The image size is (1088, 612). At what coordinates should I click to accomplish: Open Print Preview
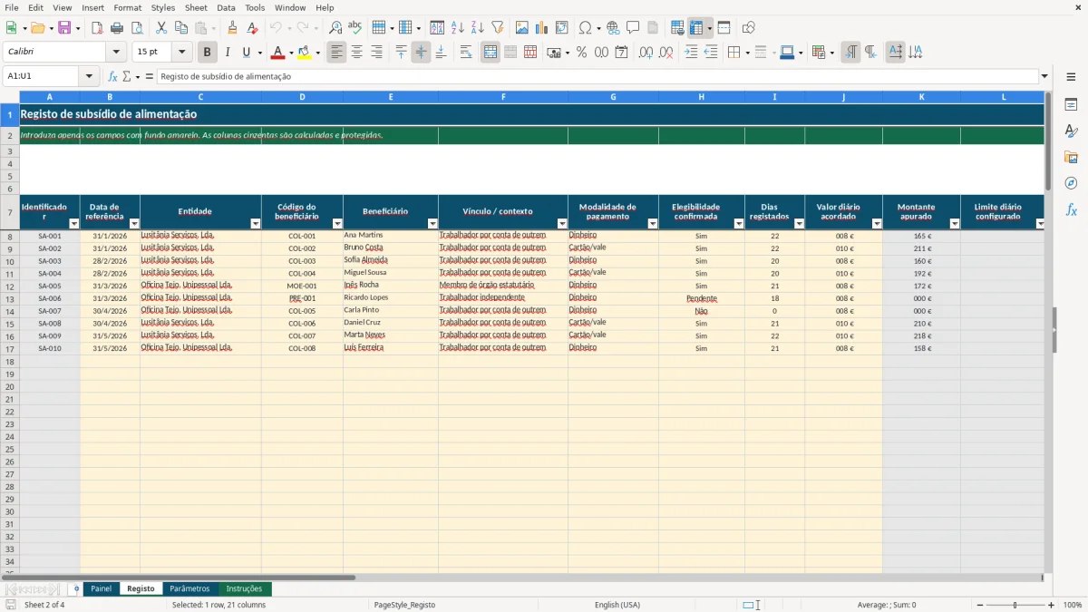tap(137, 28)
